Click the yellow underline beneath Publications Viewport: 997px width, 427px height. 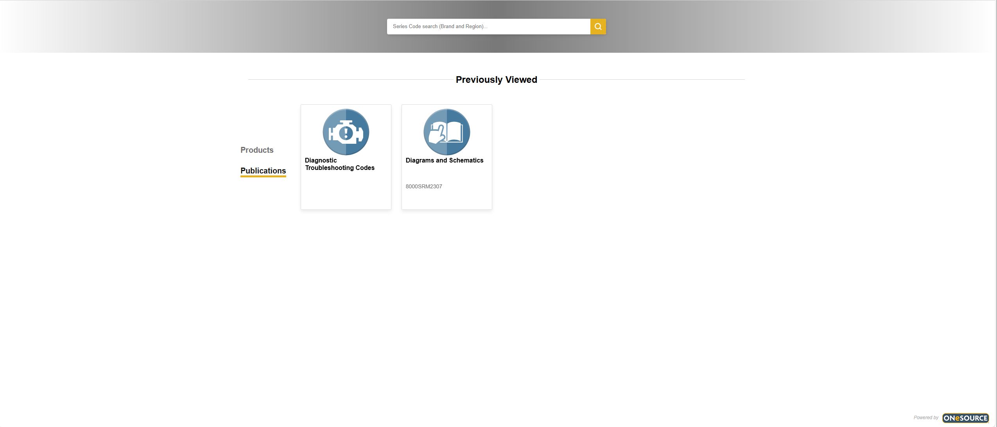click(x=263, y=176)
